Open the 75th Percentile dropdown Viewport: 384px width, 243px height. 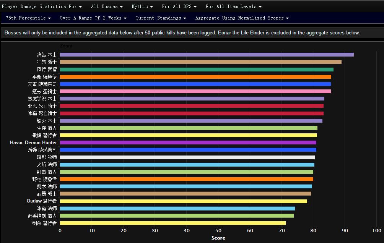(28, 18)
